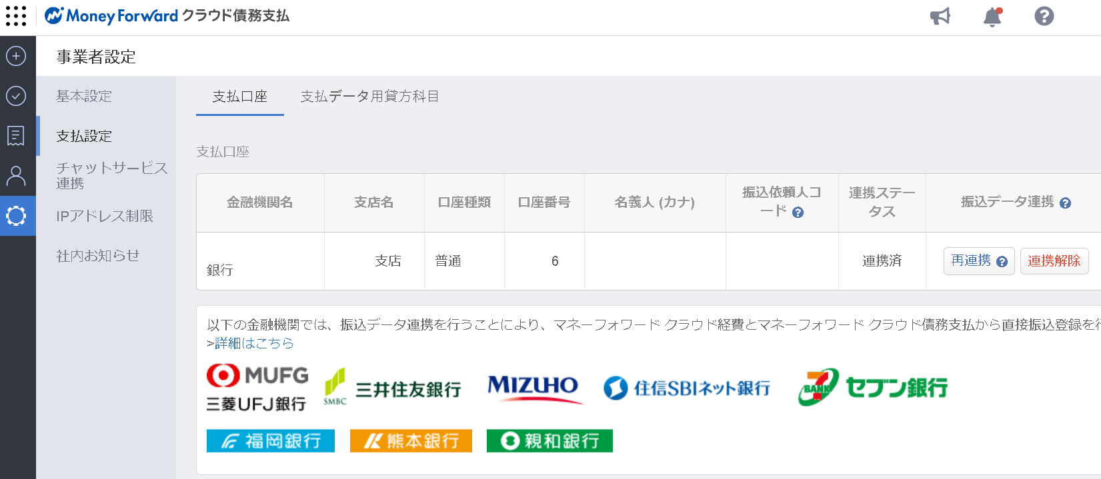The height and width of the screenshot is (479, 1101).
Task: Click the Money Forward logo
Action: click(167, 16)
